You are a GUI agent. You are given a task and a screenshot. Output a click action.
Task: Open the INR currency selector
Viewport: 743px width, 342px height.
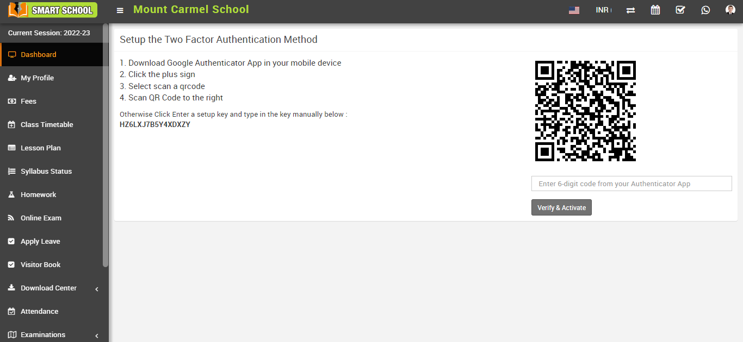[602, 10]
